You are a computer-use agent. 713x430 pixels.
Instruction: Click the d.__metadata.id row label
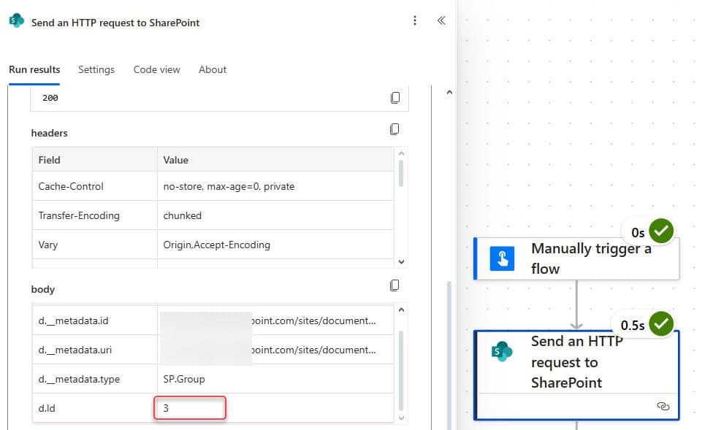pyautogui.click(x=73, y=320)
